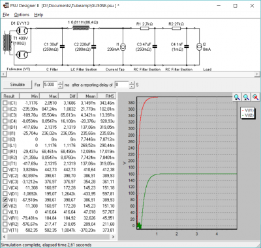The height and width of the screenshot is (248, 261).
Task: Open the Options menu
Action: click(22, 15)
